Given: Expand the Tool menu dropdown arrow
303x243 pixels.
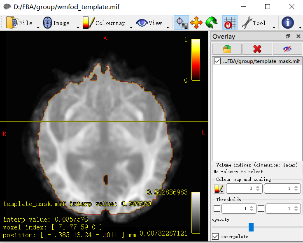Looking at the screenshot, I should [x=274, y=27].
